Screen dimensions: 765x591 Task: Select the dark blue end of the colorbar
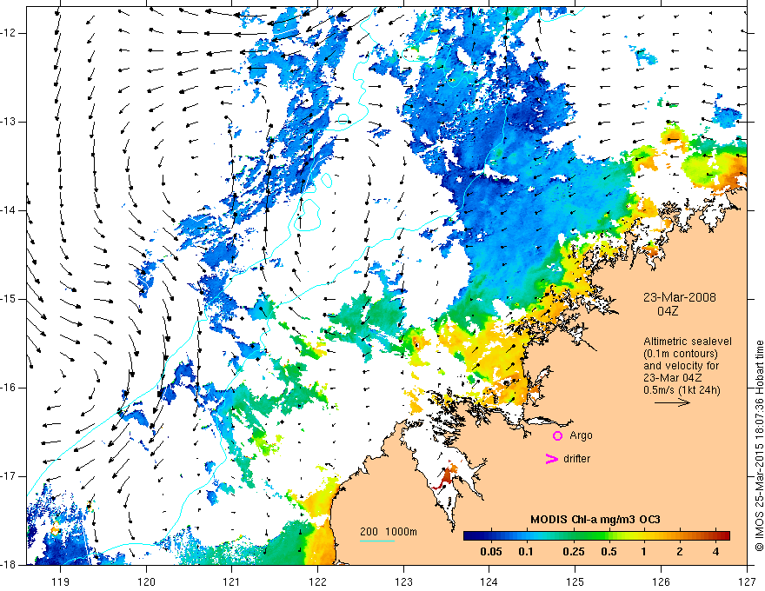click(471, 536)
